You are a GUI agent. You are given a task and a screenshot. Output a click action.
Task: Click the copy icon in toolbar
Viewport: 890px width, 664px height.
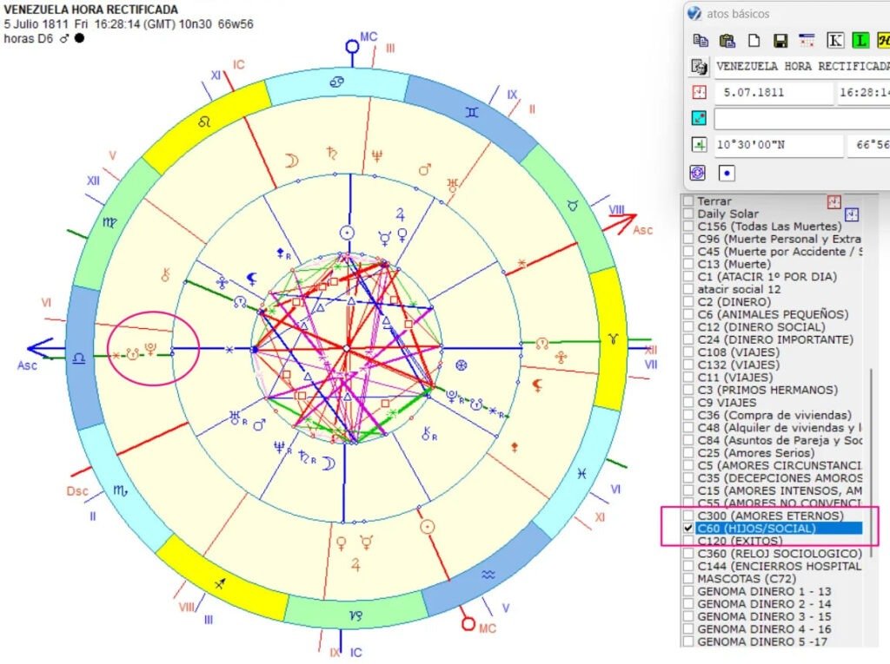click(x=700, y=40)
